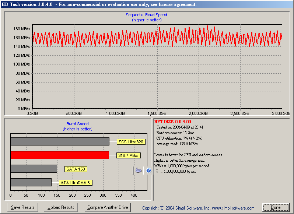Viewport: 294px width, 214px height.
Task: Click the 'Average read: 159.6 MB/s' line
Action: pos(177,144)
